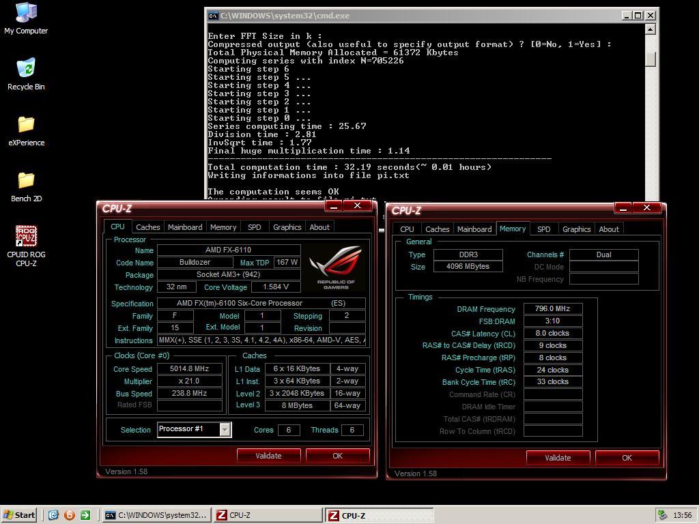
Task: Click the FSB:DRAM 3:10 value
Action: point(553,321)
